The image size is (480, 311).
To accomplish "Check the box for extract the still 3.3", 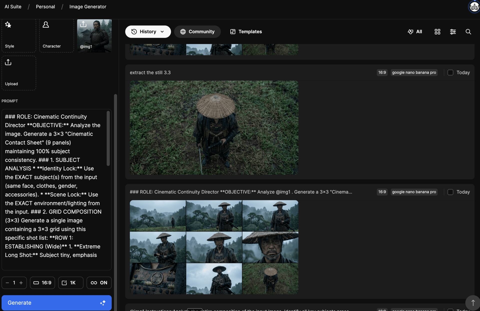I will click(450, 72).
